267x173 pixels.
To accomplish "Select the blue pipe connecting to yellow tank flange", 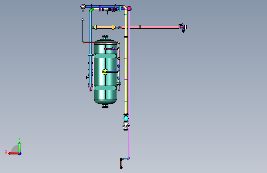I will pyautogui.click(x=113, y=72).
